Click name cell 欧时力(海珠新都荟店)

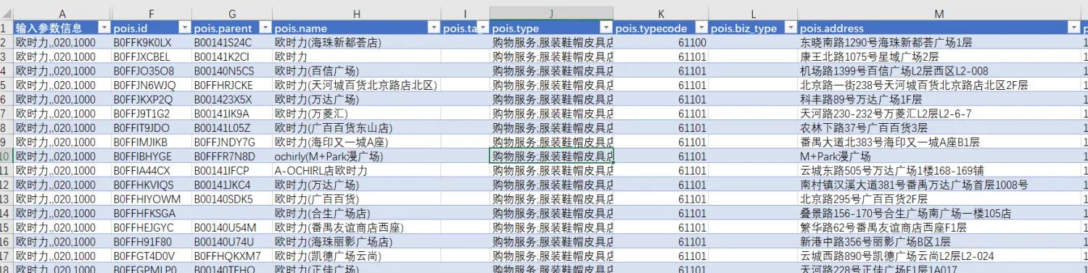pos(328,43)
